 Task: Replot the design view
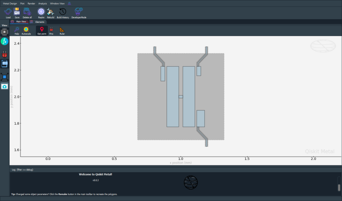pos(41,13)
